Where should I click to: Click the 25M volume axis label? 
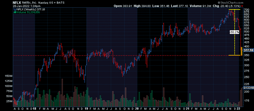click(x=9, y=101)
